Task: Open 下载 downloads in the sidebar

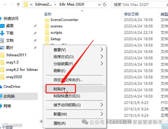Action: 10,33
